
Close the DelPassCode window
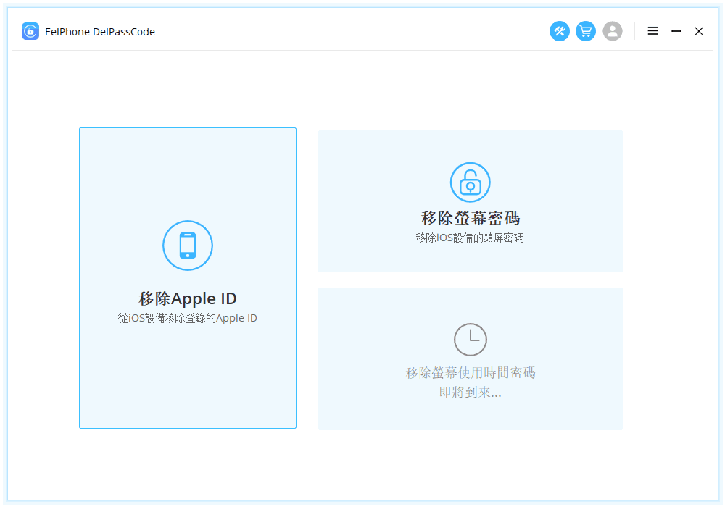tap(699, 31)
